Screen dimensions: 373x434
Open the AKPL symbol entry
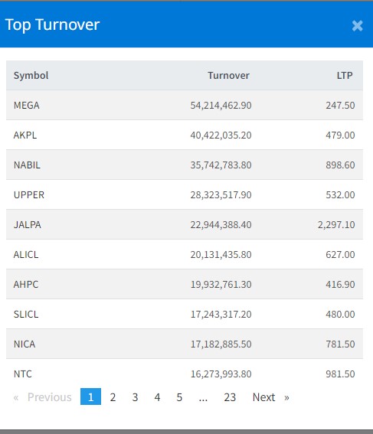[x=25, y=135]
